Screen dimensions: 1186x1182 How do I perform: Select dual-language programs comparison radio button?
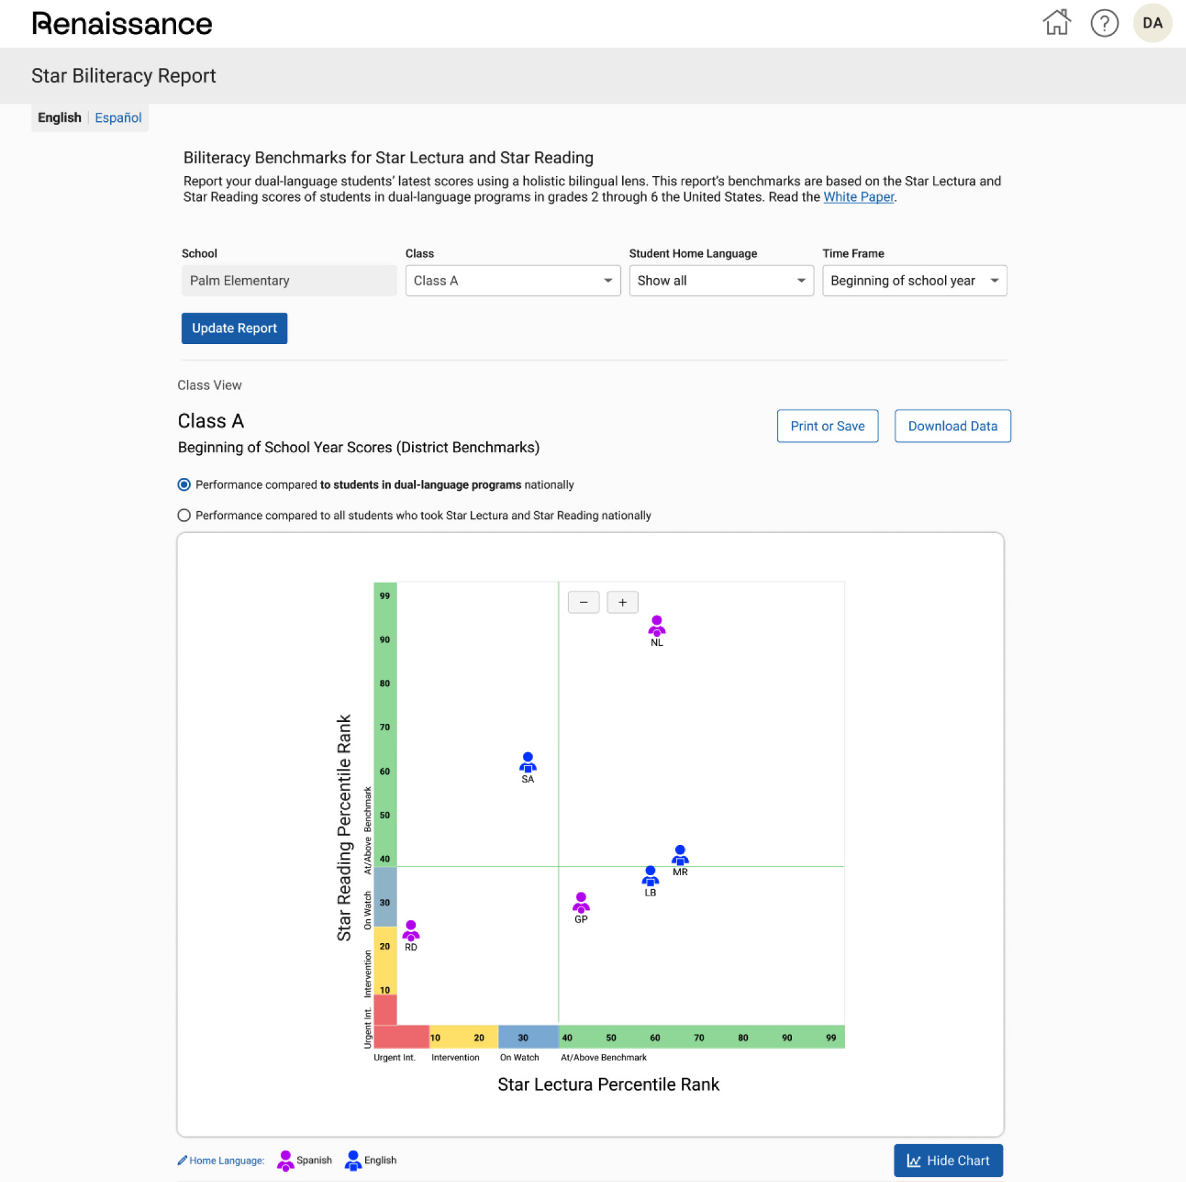[184, 484]
